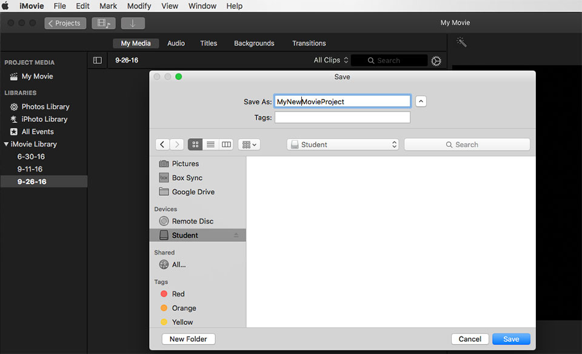Viewport: 582px width, 354px height.
Task: Collapse the Save dialog with chevron button
Action: [x=421, y=101]
